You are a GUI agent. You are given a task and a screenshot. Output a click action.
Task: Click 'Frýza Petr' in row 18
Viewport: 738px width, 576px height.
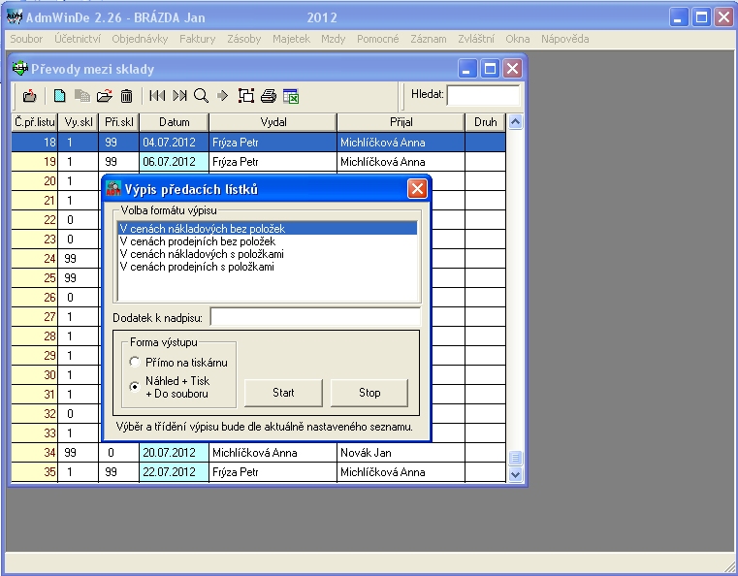point(273,143)
